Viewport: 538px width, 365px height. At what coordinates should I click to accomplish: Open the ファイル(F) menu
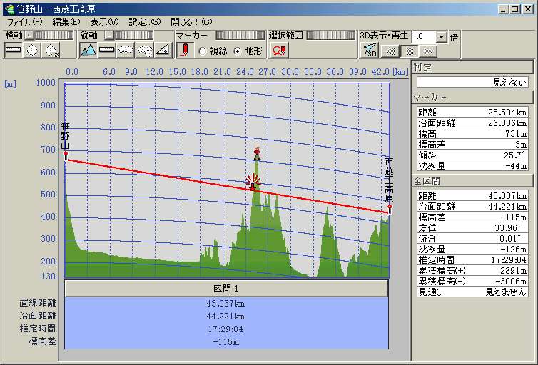point(24,22)
